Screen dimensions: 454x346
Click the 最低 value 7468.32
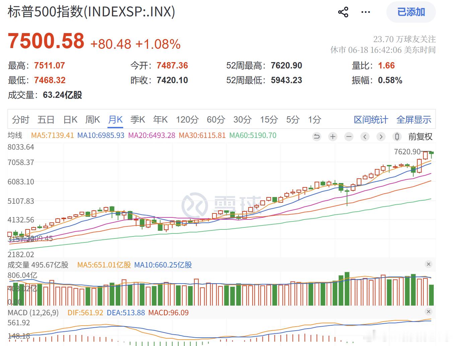[x=50, y=80]
